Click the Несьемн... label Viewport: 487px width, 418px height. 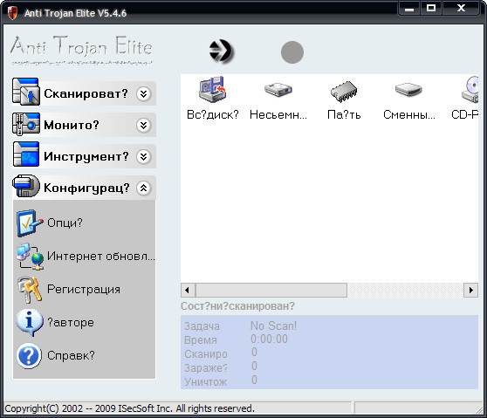(x=278, y=115)
